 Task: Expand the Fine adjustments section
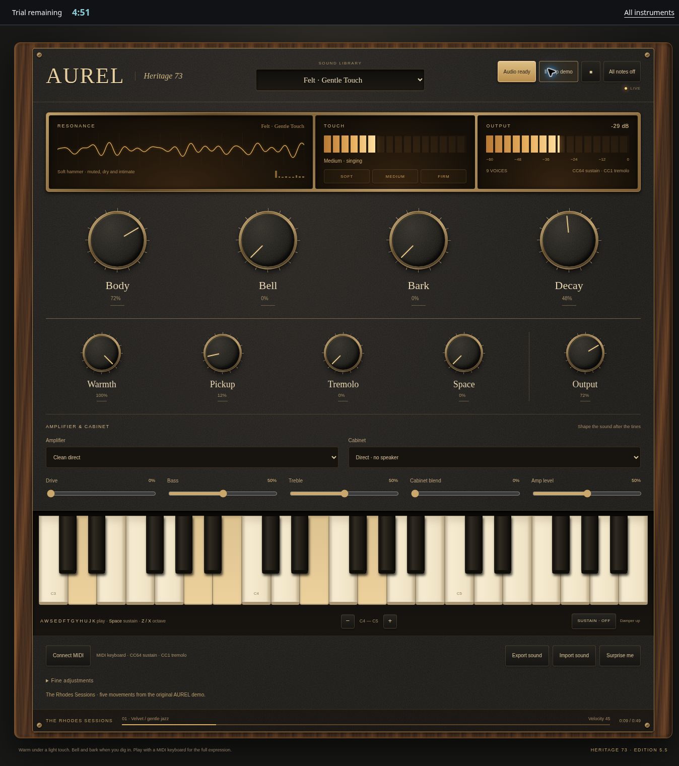70,680
